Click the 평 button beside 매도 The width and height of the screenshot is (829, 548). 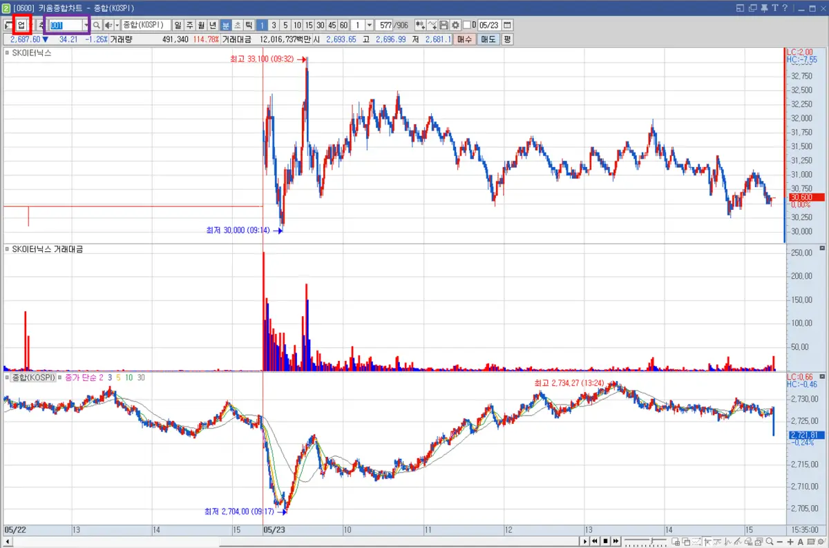tap(508, 39)
